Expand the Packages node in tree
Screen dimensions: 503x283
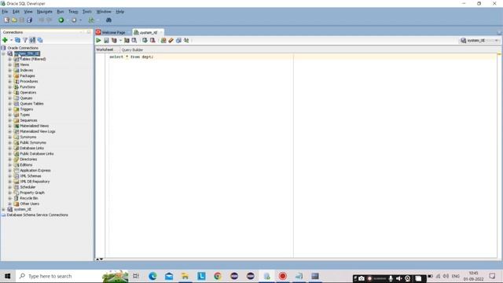[x=9, y=75]
